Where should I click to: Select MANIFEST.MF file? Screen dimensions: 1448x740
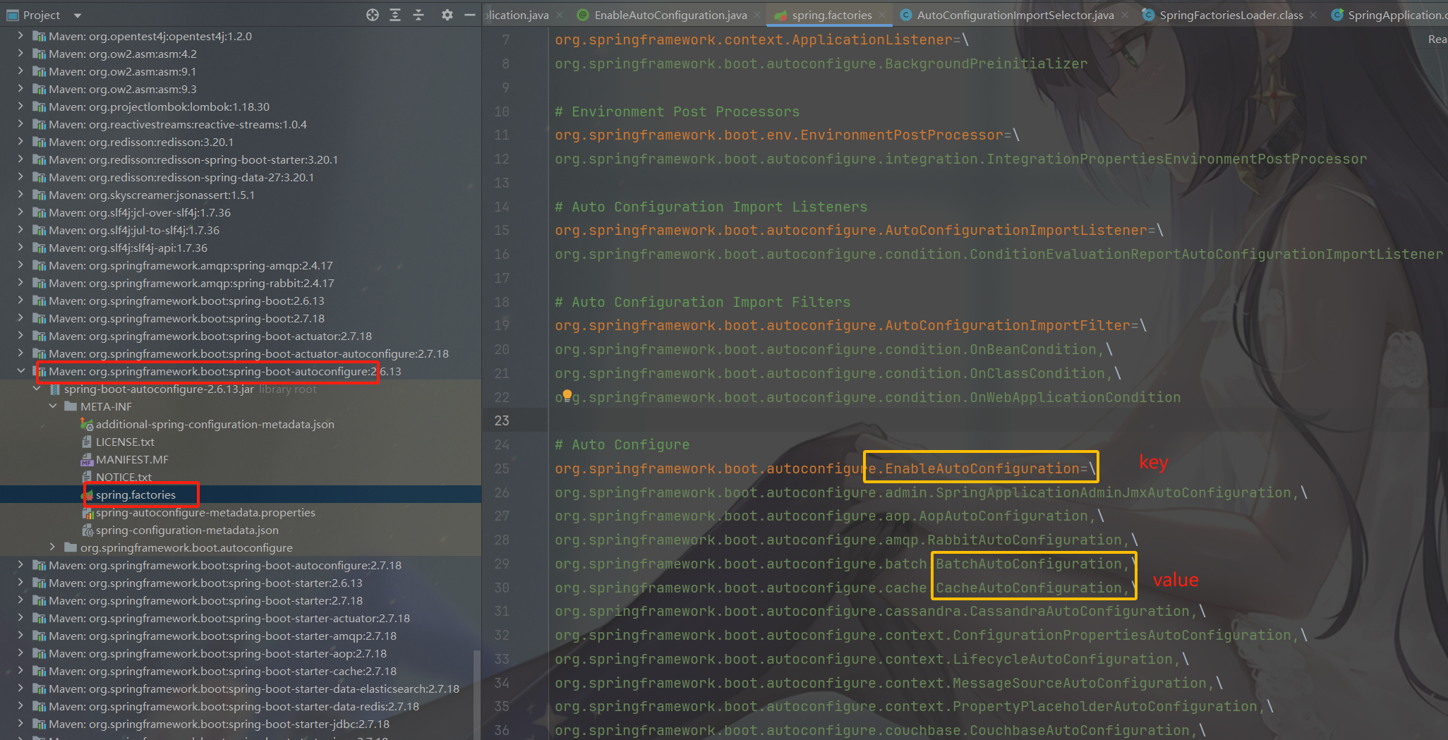(x=132, y=459)
